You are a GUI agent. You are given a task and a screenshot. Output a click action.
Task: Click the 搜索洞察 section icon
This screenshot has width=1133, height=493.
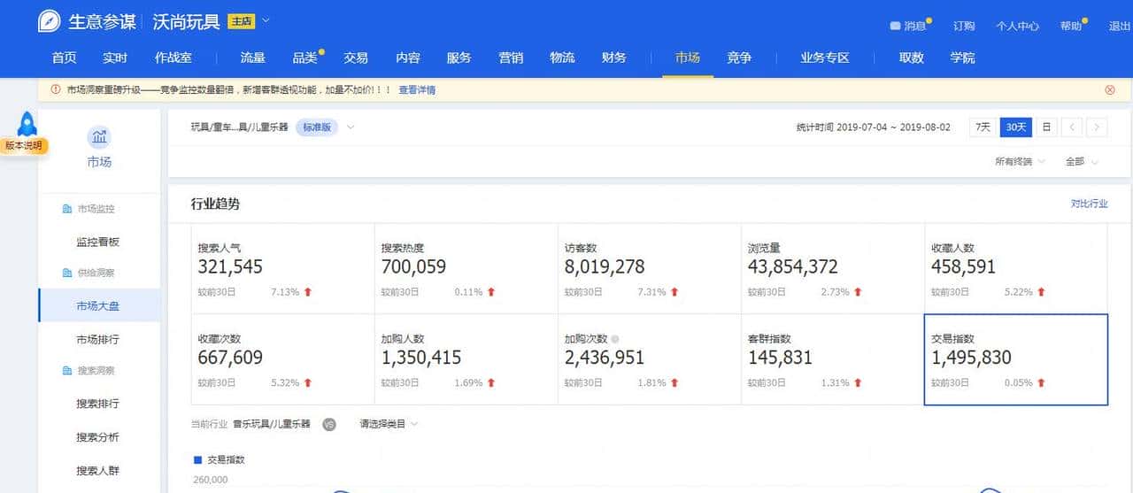(67, 370)
